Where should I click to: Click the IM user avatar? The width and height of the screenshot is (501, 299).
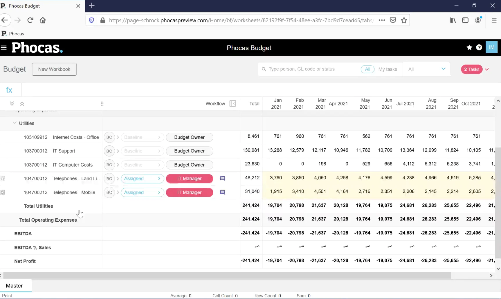491,47
